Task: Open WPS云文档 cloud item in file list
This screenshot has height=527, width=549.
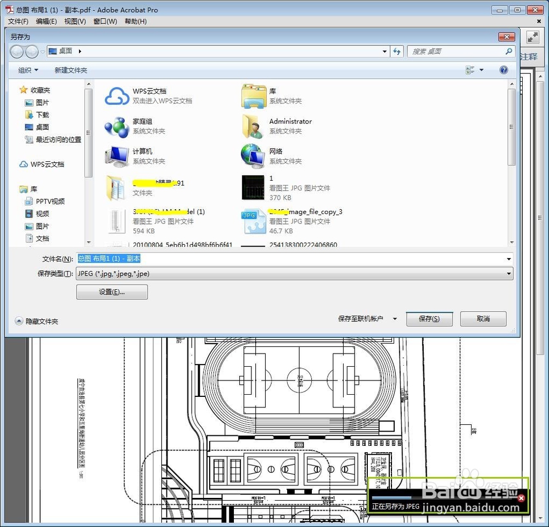Action: pos(149,96)
